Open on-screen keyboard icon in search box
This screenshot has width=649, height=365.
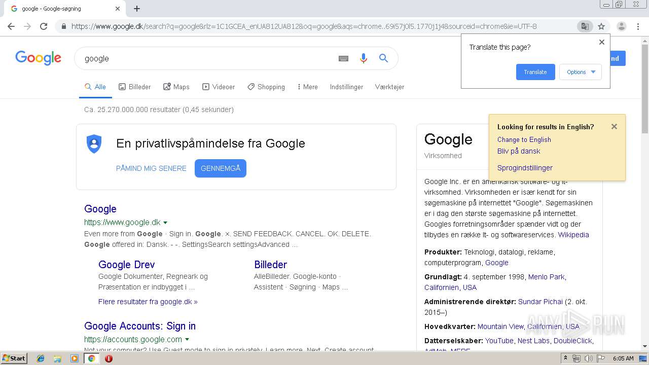point(343,58)
